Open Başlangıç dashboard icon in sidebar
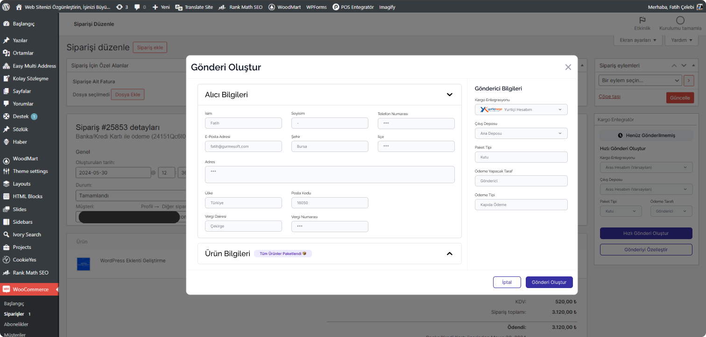This screenshot has height=337, width=706. [7, 24]
